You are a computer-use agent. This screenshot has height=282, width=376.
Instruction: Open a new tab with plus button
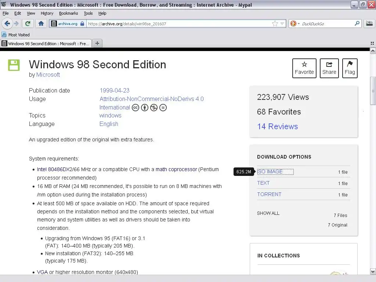coord(97,43)
